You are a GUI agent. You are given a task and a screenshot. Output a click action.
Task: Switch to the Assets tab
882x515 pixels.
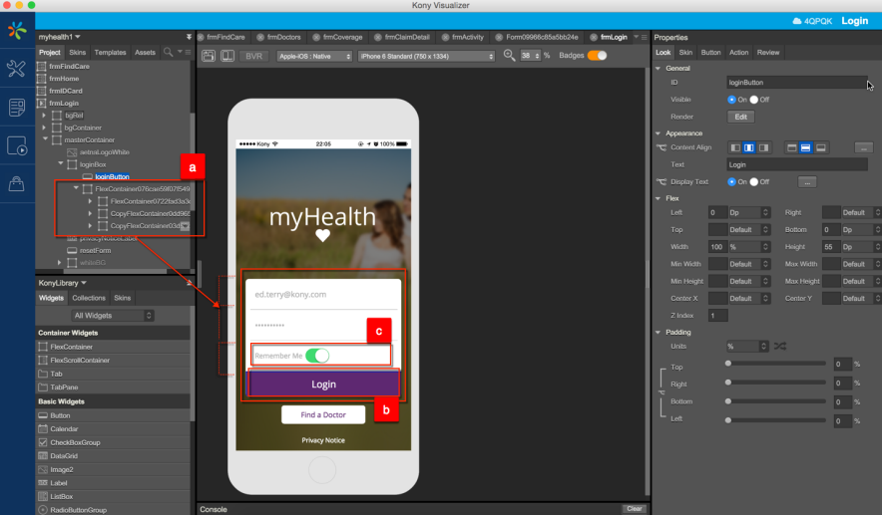[145, 52]
